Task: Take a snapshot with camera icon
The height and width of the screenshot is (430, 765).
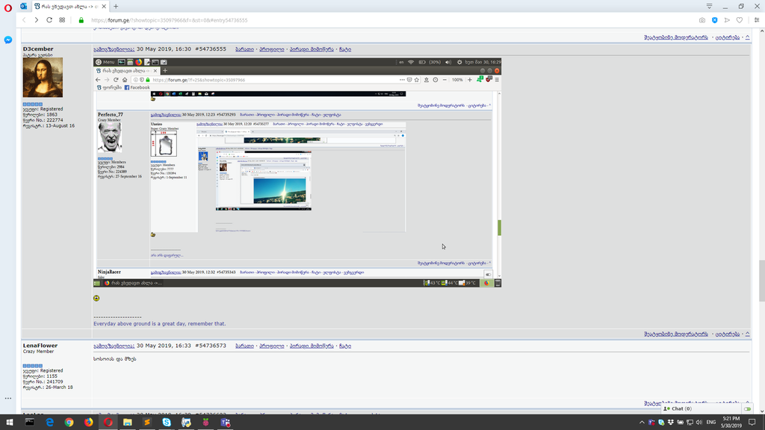Action: (x=702, y=20)
